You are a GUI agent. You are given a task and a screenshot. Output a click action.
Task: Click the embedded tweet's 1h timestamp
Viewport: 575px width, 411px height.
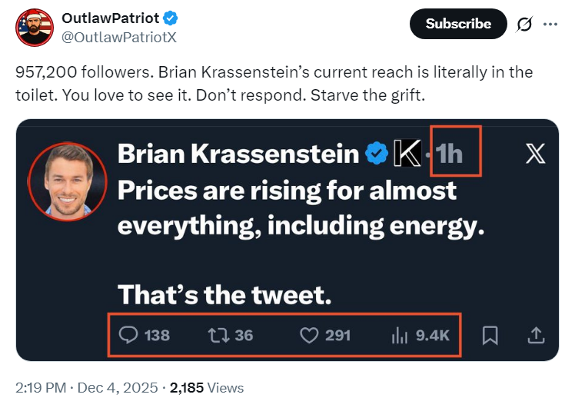pos(450,154)
